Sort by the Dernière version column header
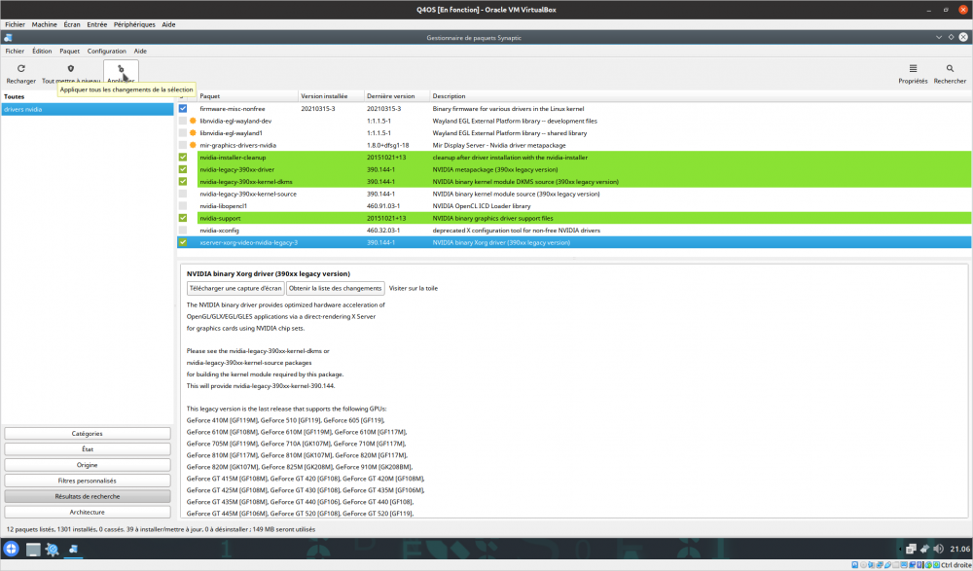Image resolution: width=973 pixels, height=571 pixels. click(390, 96)
